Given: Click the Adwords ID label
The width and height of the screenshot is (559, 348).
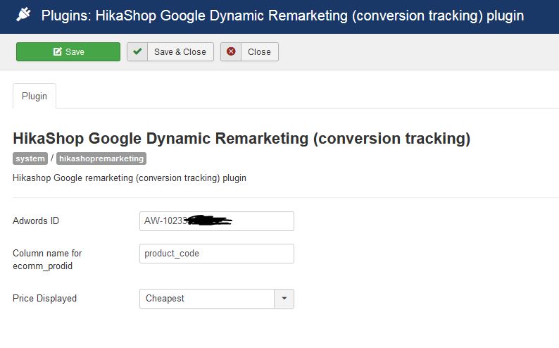Looking at the screenshot, I should [x=36, y=221].
